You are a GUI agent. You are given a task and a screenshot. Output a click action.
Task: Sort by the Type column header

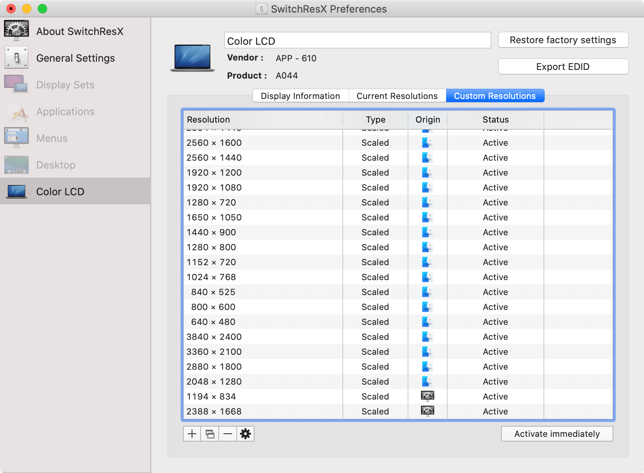pos(375,120)
